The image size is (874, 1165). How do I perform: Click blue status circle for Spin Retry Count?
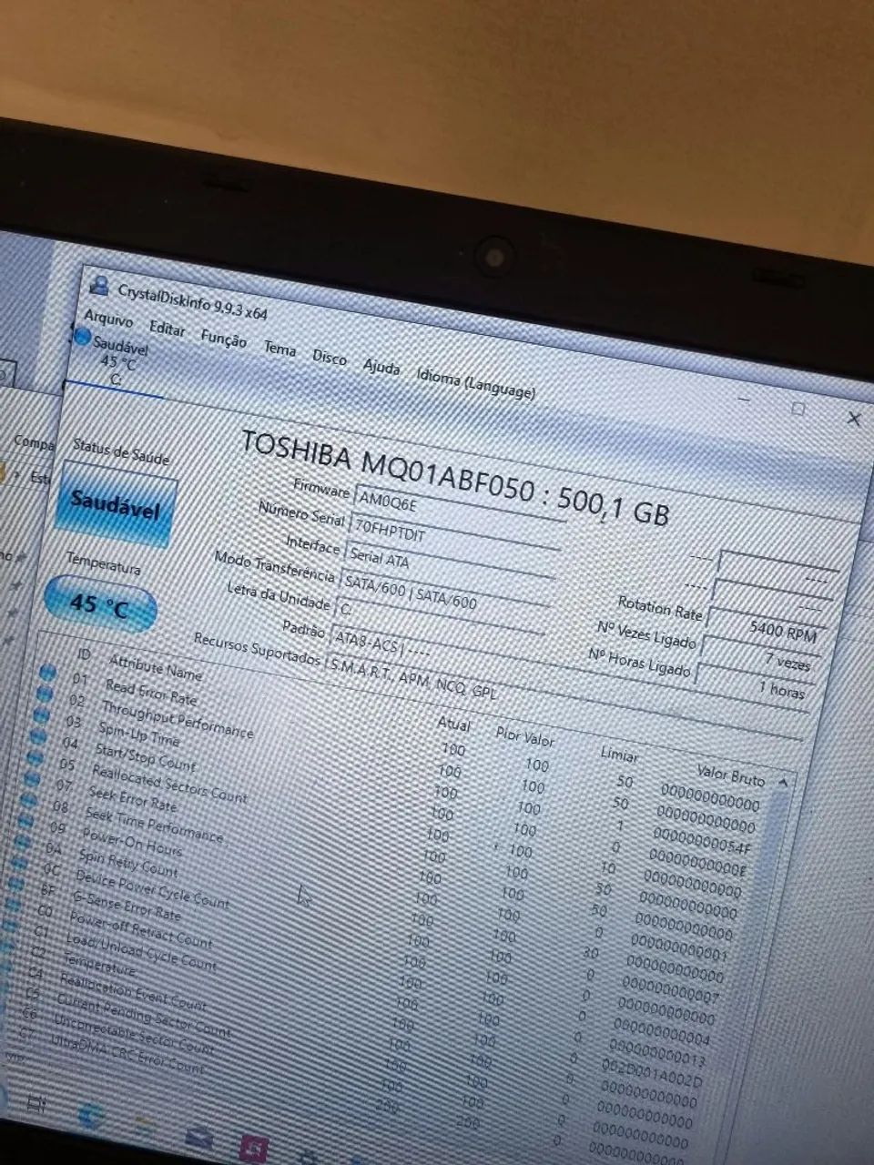[x=23, y=842]
